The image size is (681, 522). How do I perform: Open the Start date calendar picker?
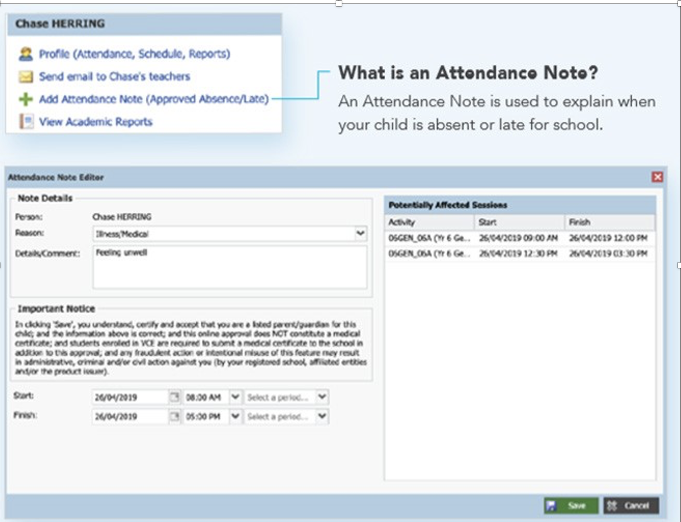(x=175, y=397)
